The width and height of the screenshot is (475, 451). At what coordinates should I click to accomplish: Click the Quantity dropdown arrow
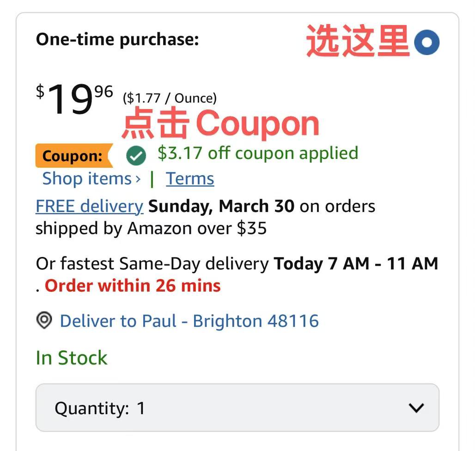click(x=416, y=408)
